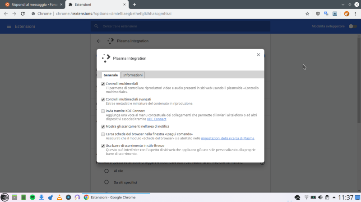Click the site info icon beside Chrome label
Viewport: 361px width, 202px height.
click(33, 13)
